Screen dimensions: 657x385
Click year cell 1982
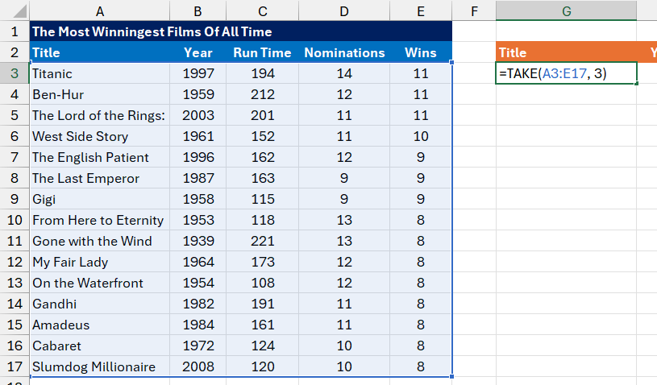coord(198,304)
